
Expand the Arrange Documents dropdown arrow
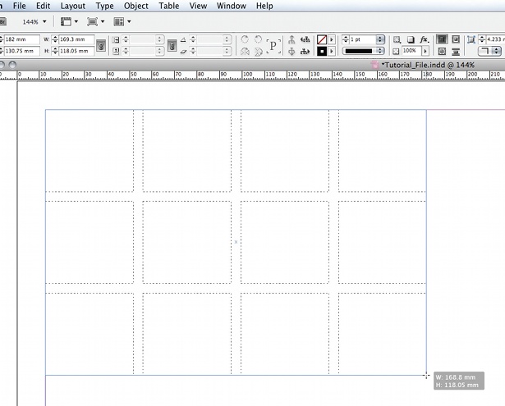coord(129,21)
